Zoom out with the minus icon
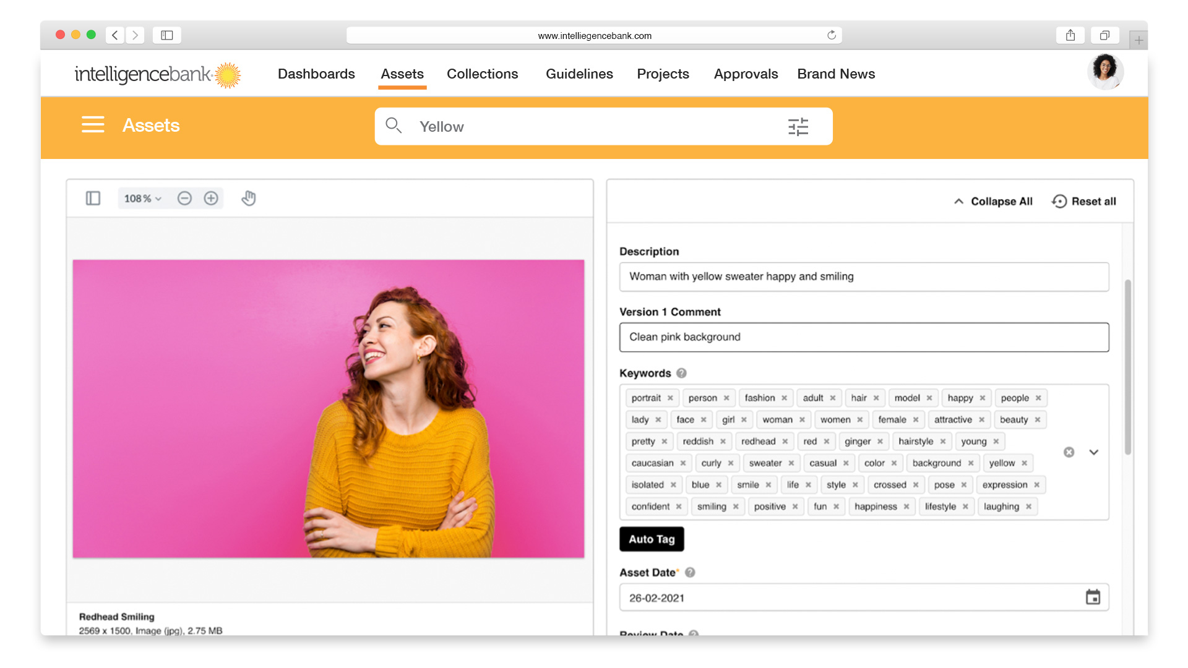Viewport: 1188px width, 668px height. [184, 199]
